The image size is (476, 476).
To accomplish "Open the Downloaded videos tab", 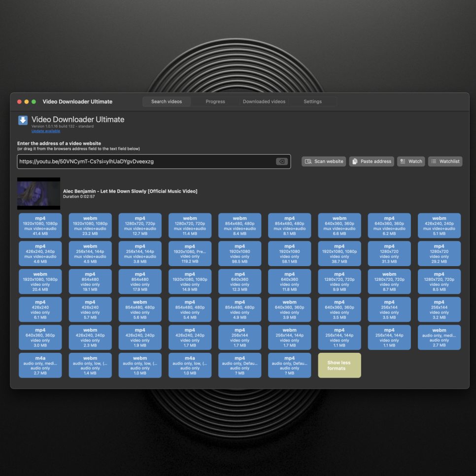I will click(264, 102).
